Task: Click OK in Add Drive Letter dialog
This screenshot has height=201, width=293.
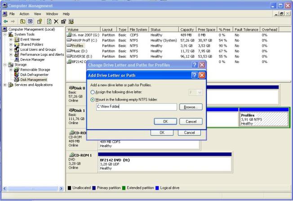Action: 165,121
